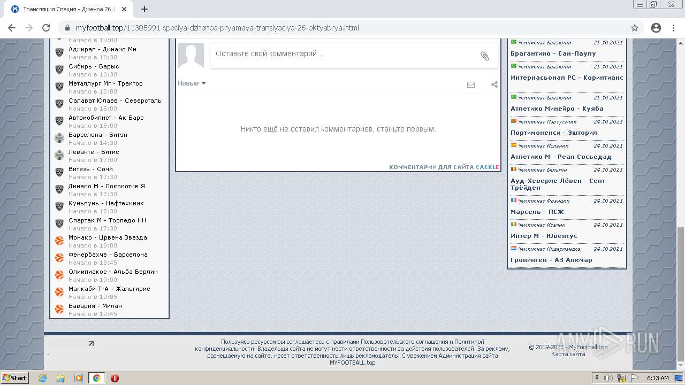Screen dimensions: 685x385
Task: Click the volume icon in system tray
Action: click(x=608, y=378)
